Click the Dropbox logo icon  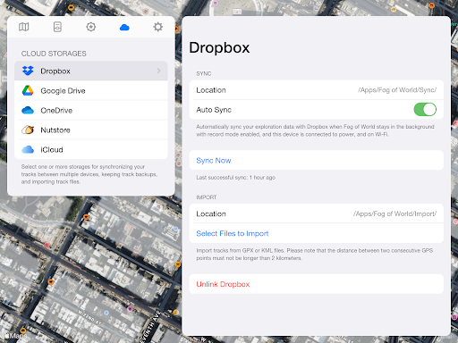click(x=28, y=71)
